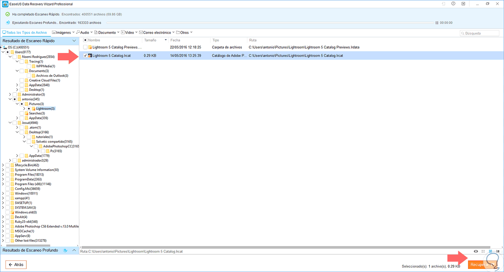Select Adobe Photoshop CS6 Extended folder
504x272 pixels.
click(x=47, y=226)
